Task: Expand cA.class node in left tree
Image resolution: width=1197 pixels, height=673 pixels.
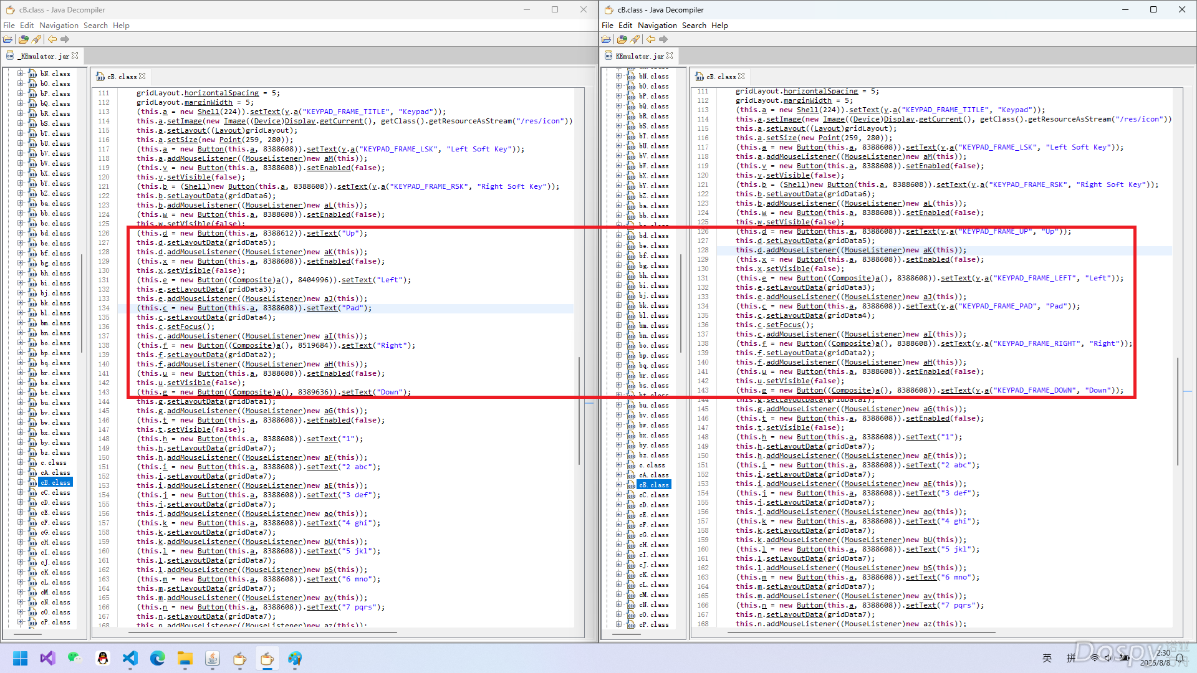Action: click(20, 472)
